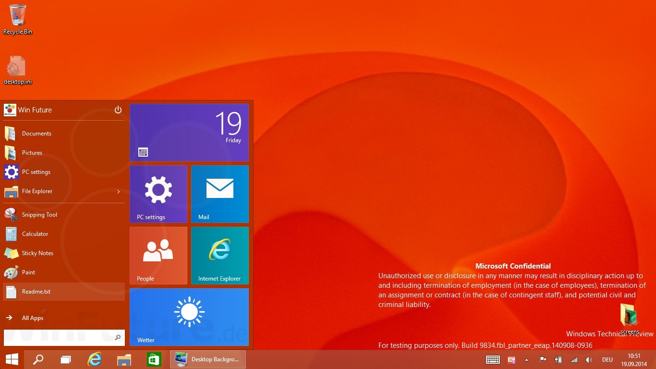Screen dimensions: 656x369
Task: Open Sticky Notes
Action: point(64,253)
